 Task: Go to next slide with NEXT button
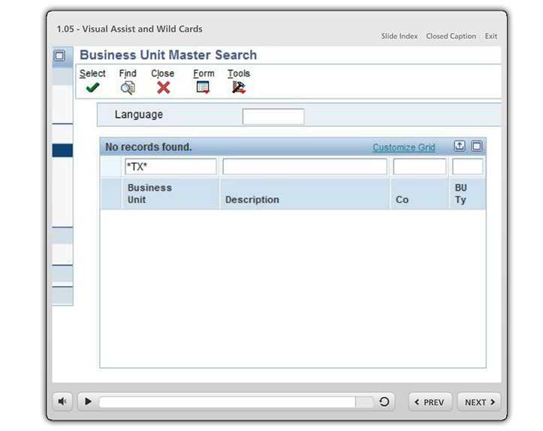coord(478,402)
